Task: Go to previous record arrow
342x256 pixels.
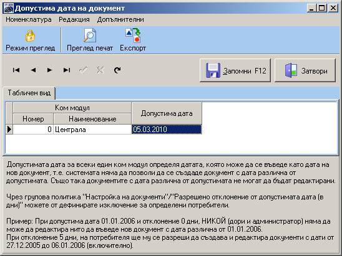Action: coord(33,70)
